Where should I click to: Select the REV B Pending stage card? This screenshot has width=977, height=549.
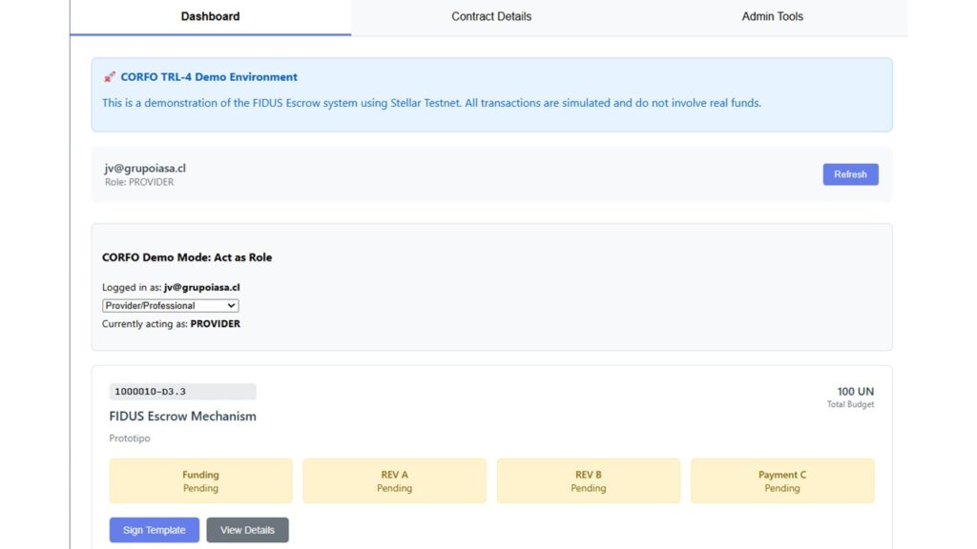click(x=588, y=481)
